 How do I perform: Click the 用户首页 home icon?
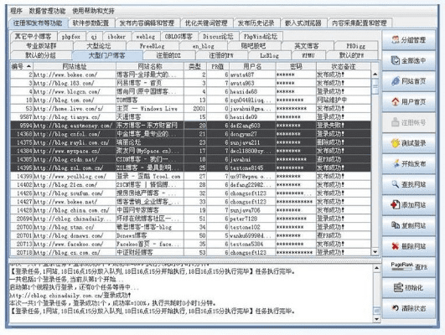(396, 102)
